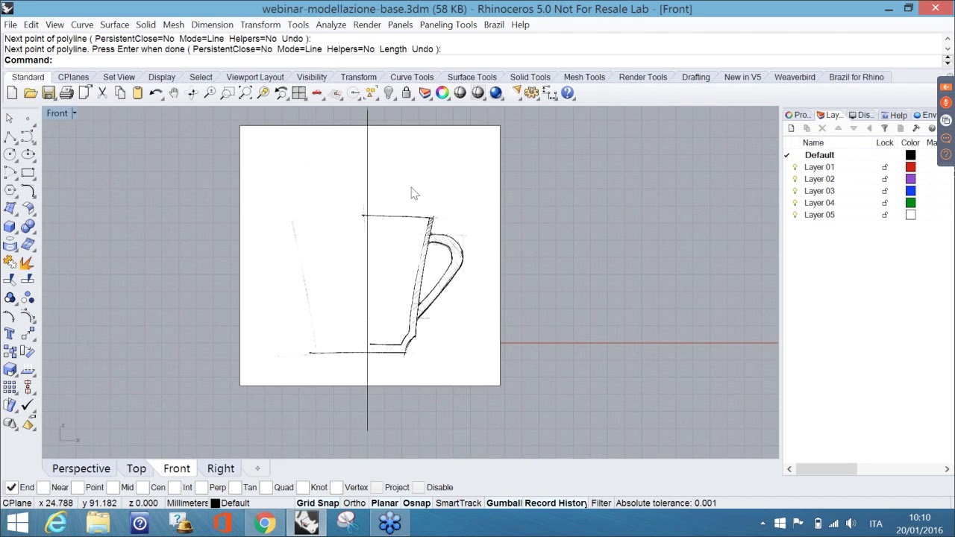The width and height of the screenshot is (955, 537).
Task: Show hidden system tray icons arrow
Action: coord(763,524)
